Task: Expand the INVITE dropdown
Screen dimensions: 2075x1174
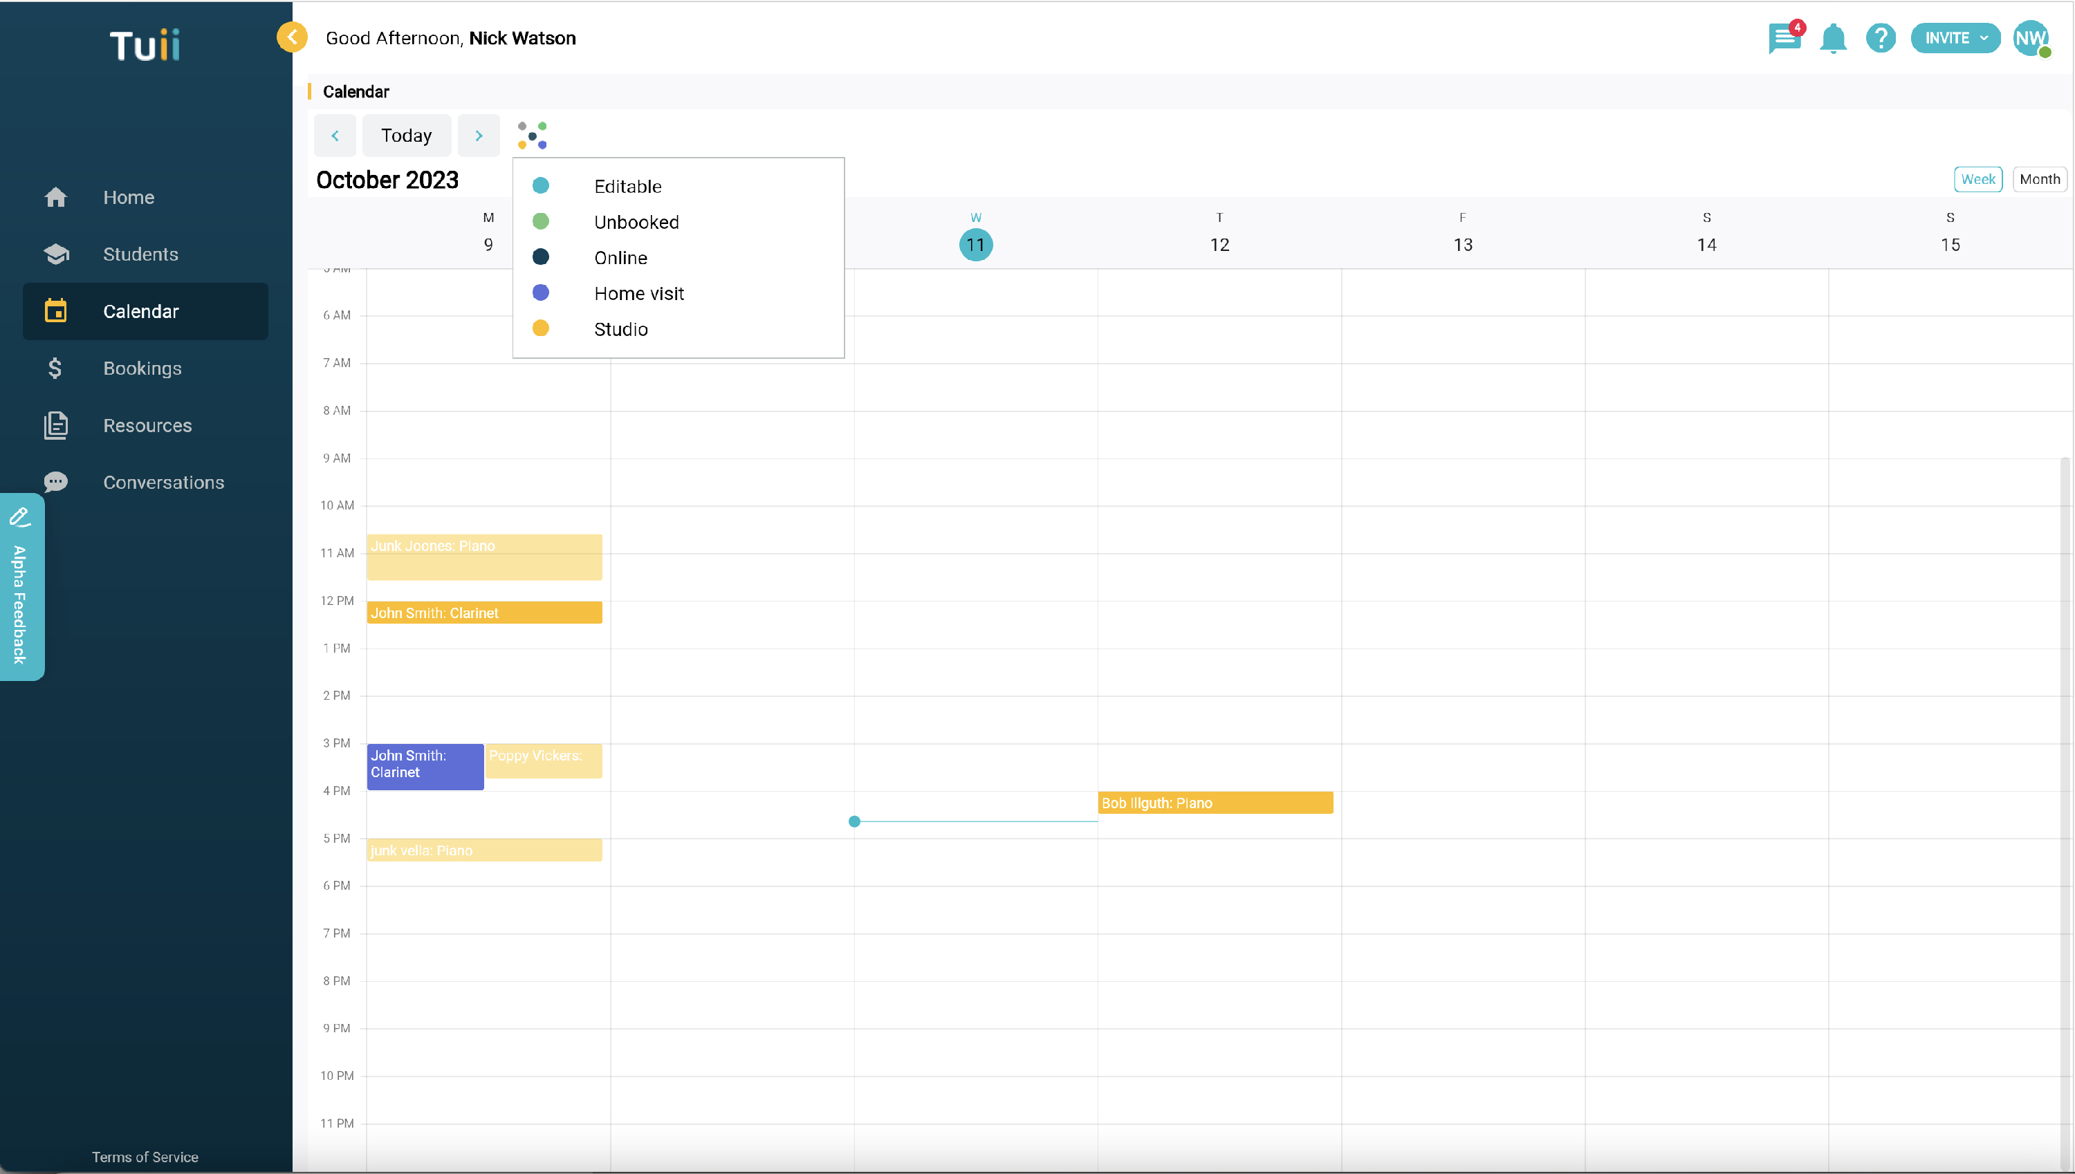Action: click(x=1955, y=38)
